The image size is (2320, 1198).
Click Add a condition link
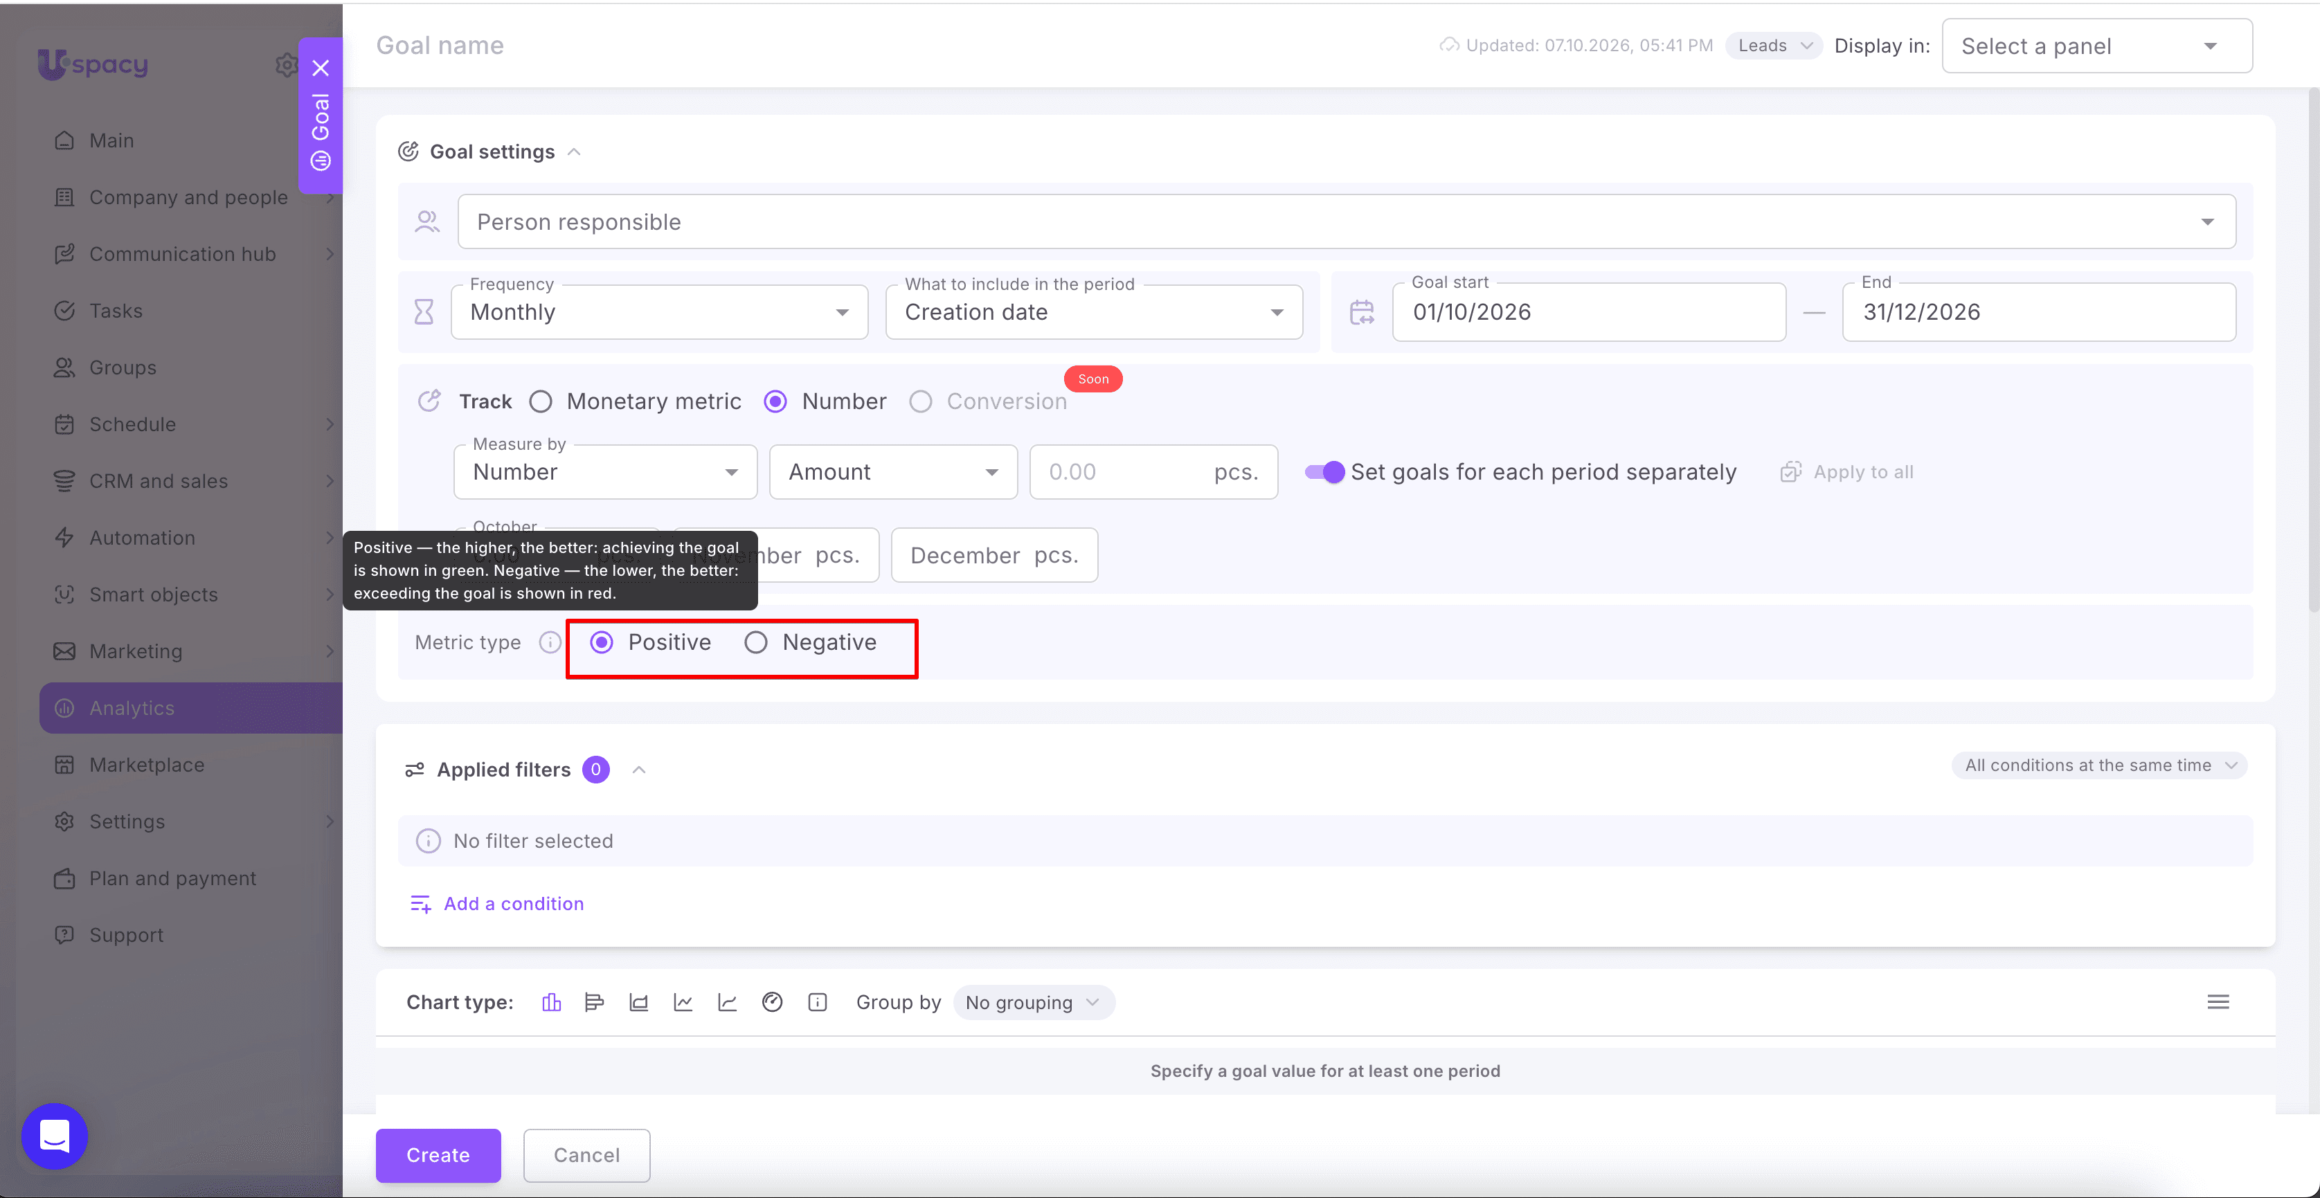point(513,904)
